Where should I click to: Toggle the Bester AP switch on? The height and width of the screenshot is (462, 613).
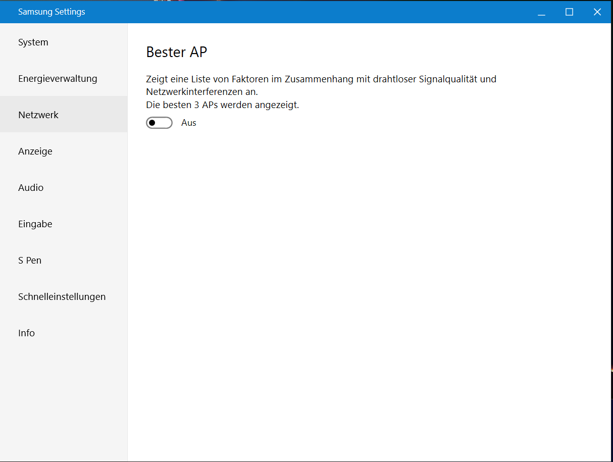point(159,123)
